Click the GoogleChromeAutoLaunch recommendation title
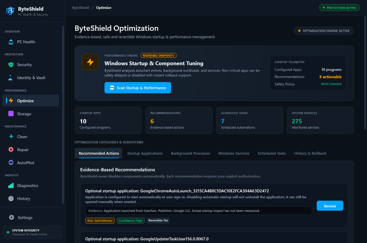Screen dimensions: 367x243 177,191
